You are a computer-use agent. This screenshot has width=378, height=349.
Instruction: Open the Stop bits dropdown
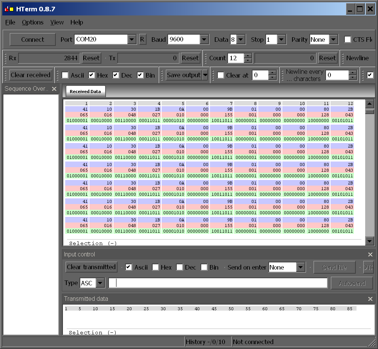coord(281,39)
